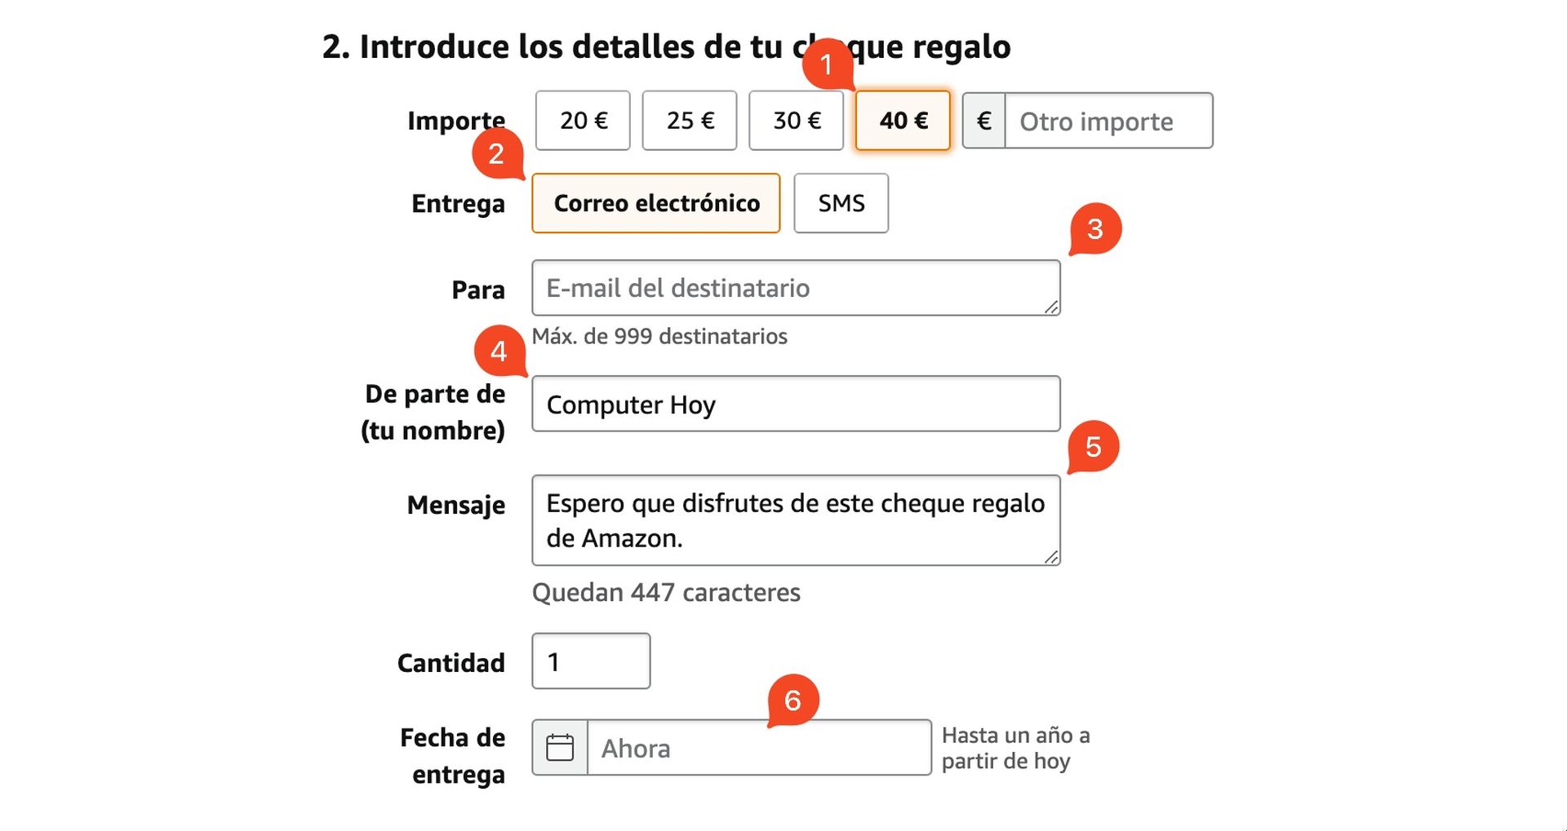The image size is (1567, 831).
Task: Open the Fecha de entrega date selector
Action: (759, 747)
